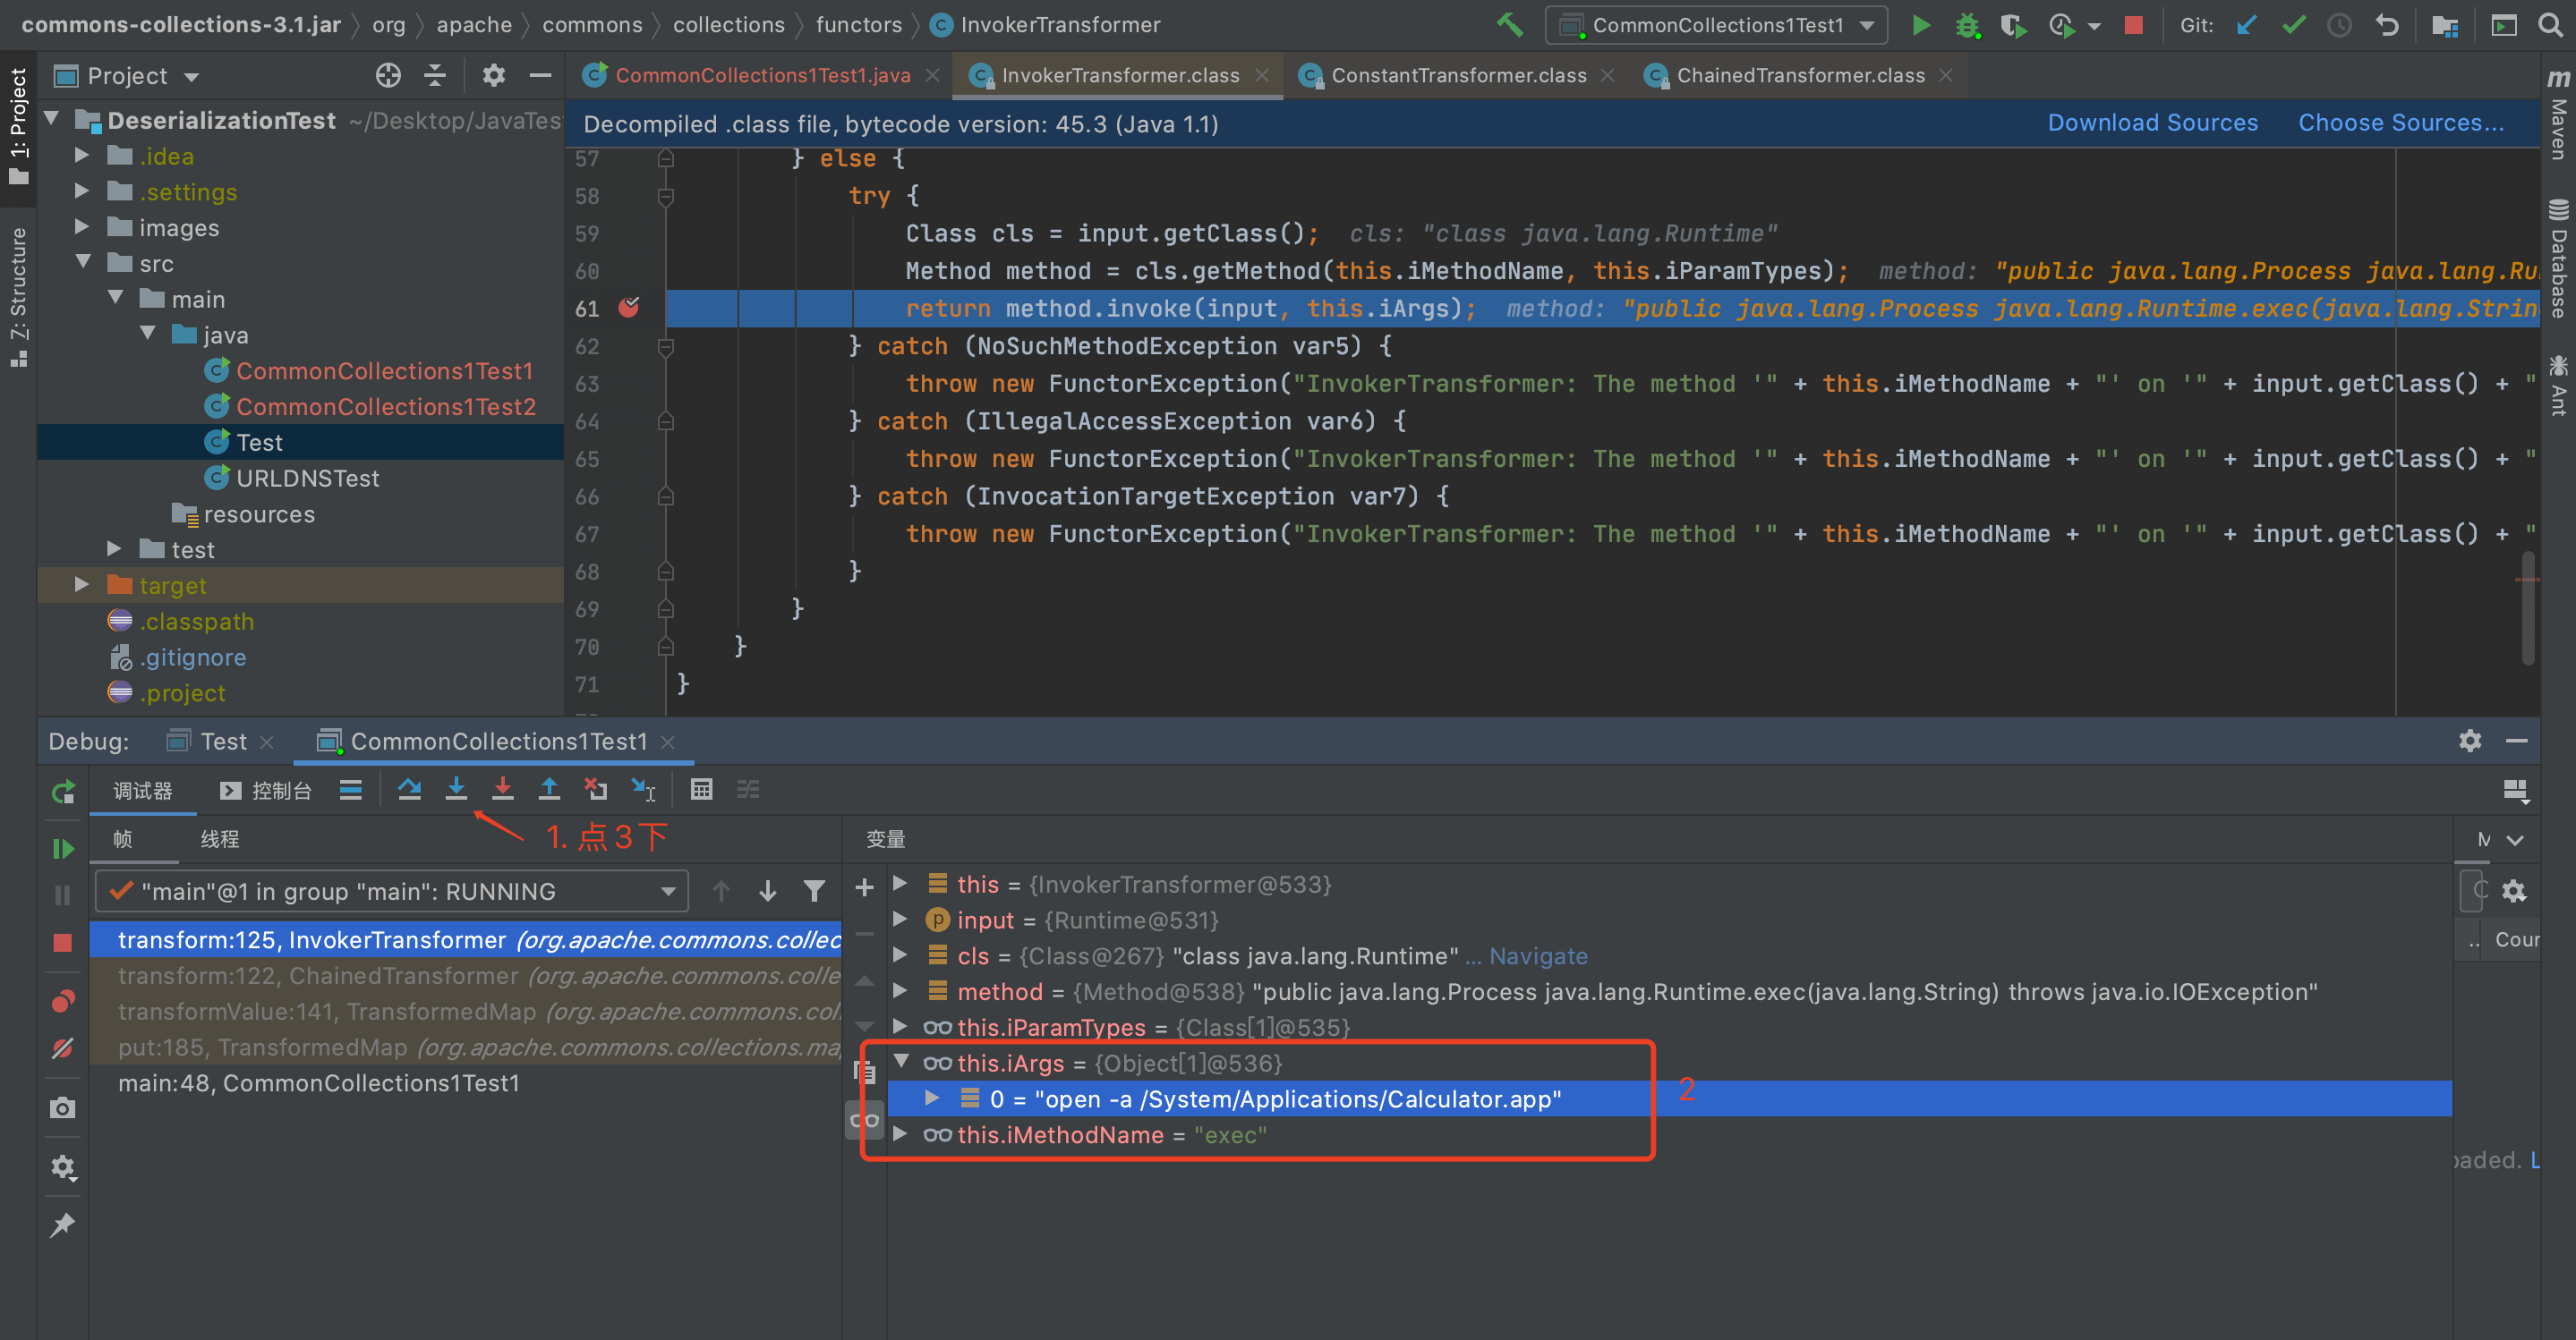2576x1340 pixels.
Task: Resume program in debug sidebar
Action: [x=63, y=848]
